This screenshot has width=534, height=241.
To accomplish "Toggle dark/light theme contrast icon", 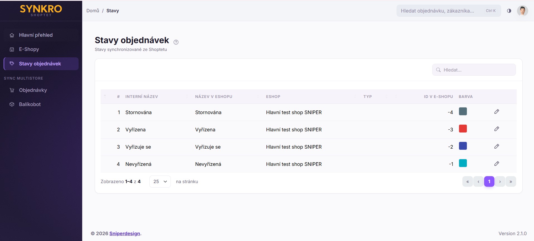I will coord(509,11).
